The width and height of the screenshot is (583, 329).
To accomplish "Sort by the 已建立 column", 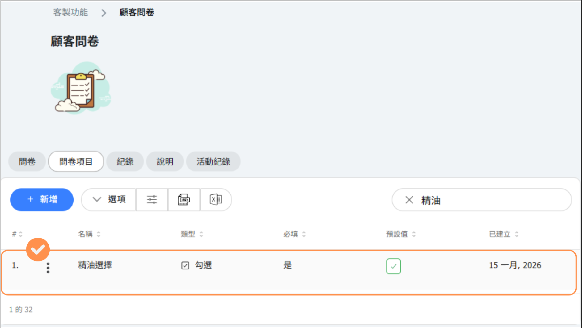I will click(503, 234).
